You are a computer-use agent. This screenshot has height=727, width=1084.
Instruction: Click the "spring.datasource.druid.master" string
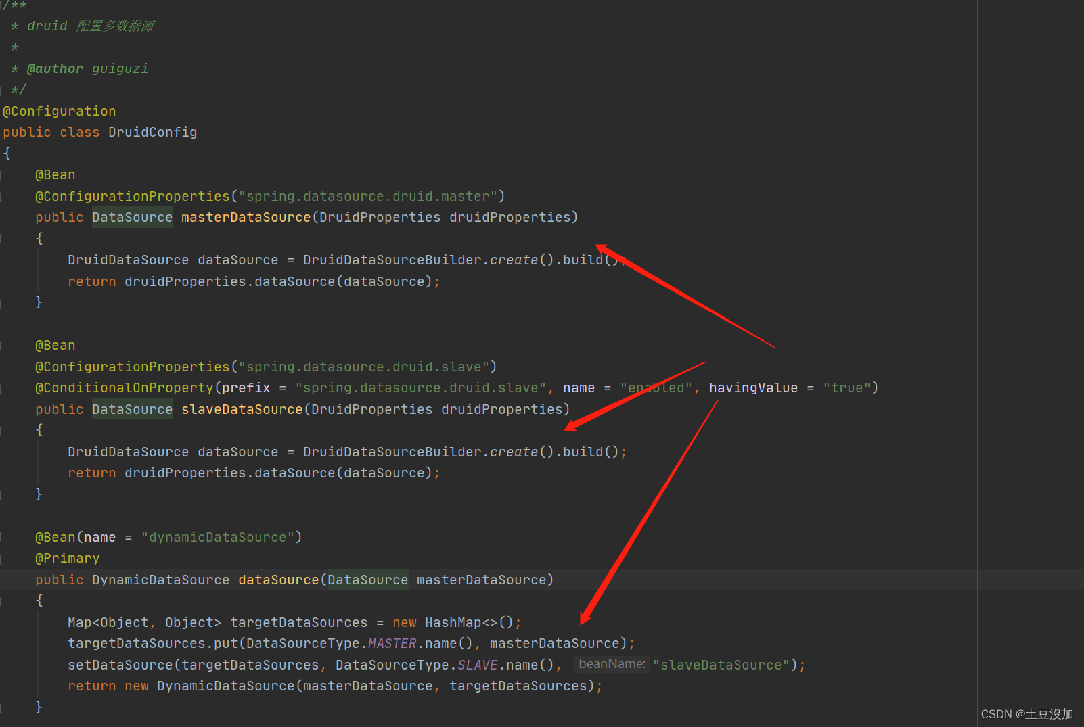[368, 196]
